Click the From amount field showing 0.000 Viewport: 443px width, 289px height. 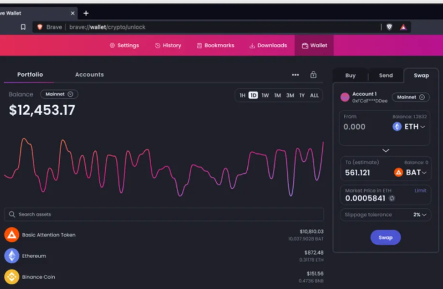355,127
